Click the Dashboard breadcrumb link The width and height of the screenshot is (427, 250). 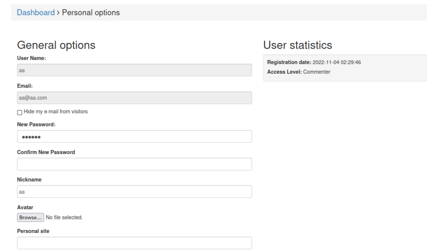pos(35,12)
